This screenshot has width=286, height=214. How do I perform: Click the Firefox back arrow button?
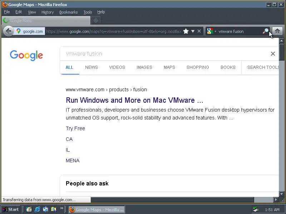click(x=8, y=31)
